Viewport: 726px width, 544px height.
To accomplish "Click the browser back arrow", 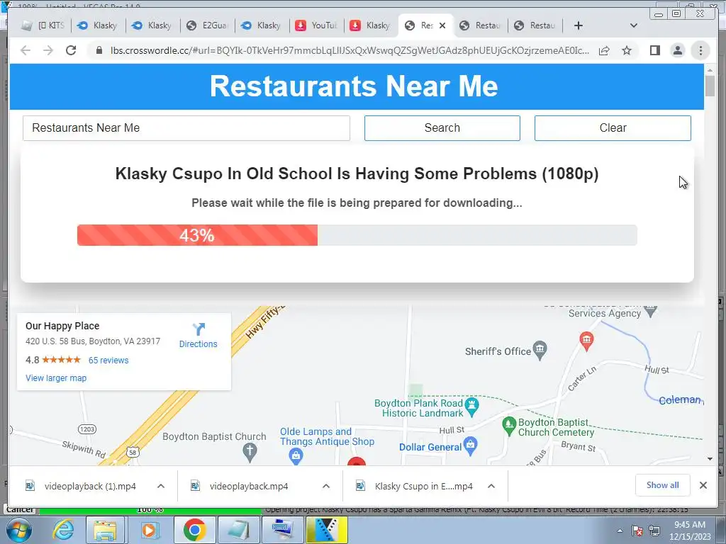I will (x=26, y=50).
